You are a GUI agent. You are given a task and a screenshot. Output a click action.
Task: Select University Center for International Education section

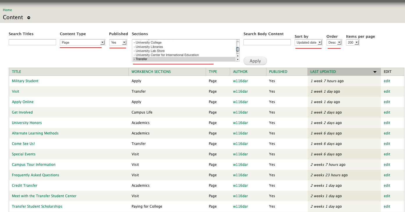click(167, 55)
